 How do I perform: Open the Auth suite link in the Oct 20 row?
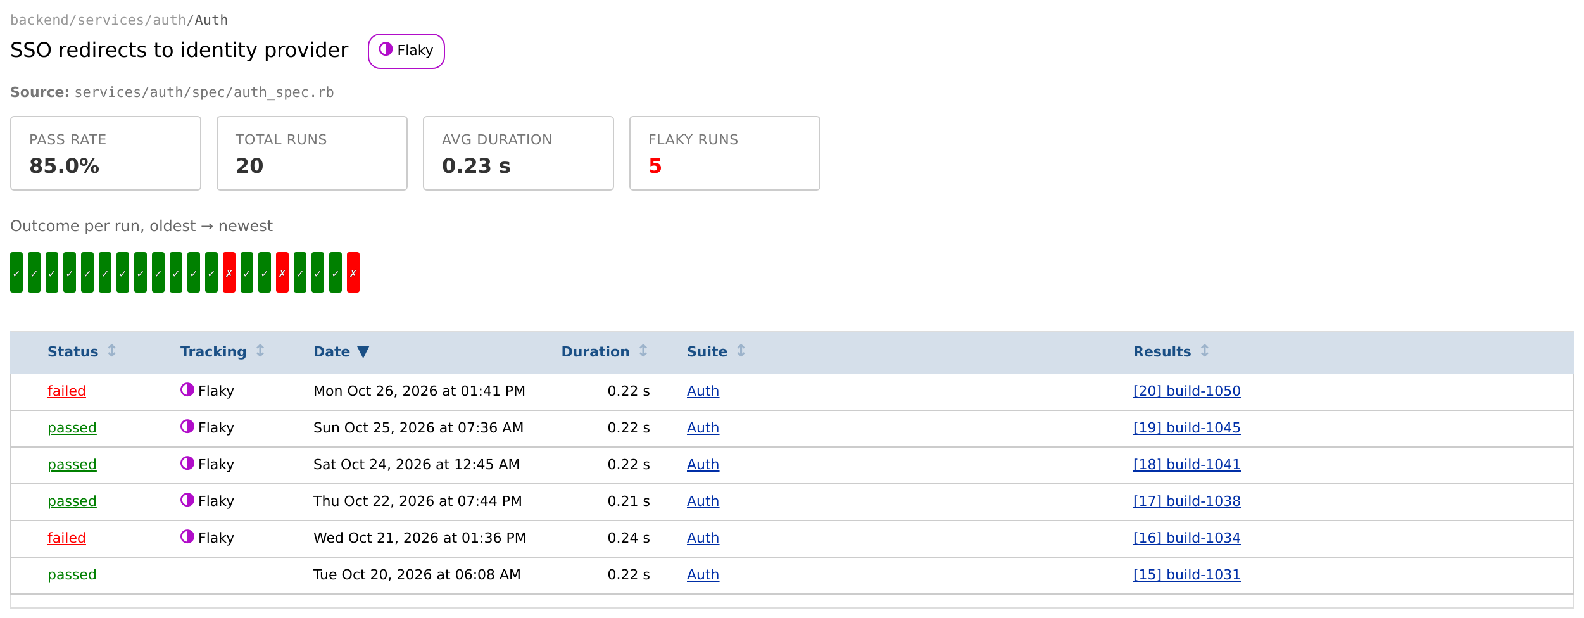click(x=703, y=575)
